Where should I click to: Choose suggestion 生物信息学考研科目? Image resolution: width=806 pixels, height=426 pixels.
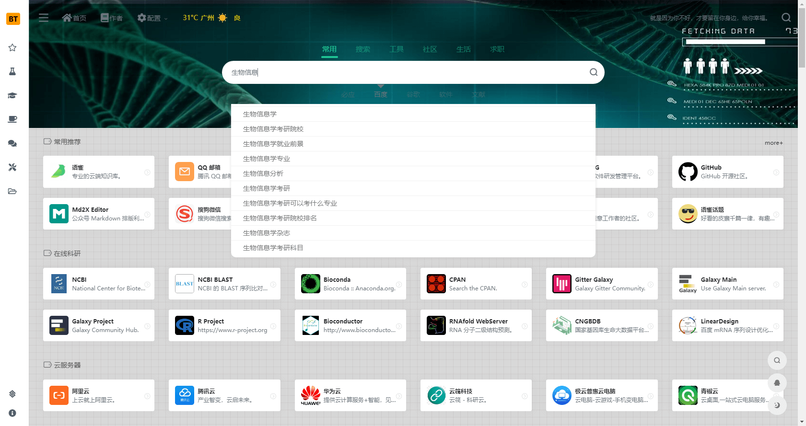click(x=413, y=248)
